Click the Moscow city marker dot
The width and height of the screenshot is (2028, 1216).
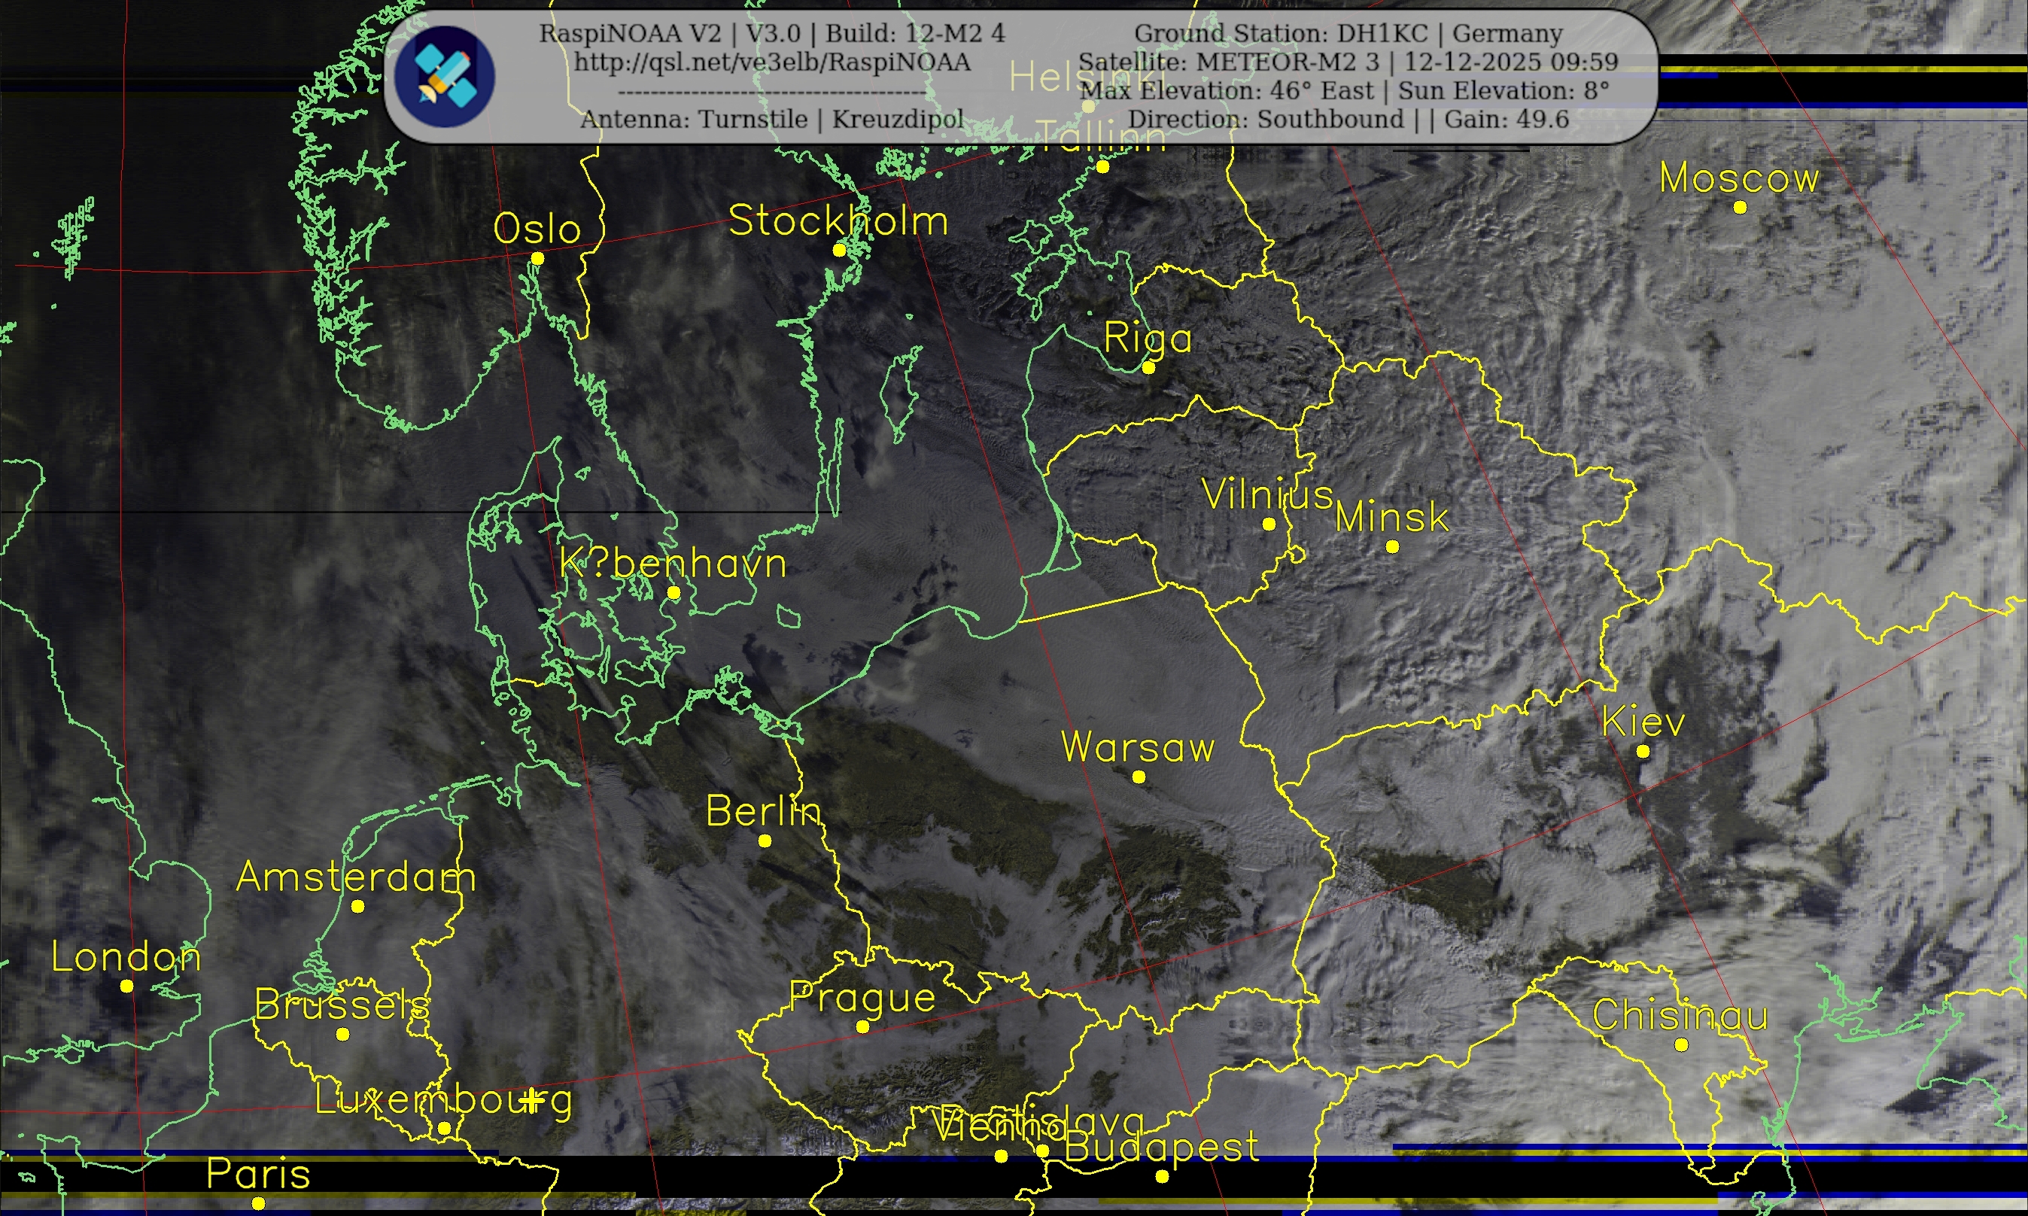tap(1740, 208)
